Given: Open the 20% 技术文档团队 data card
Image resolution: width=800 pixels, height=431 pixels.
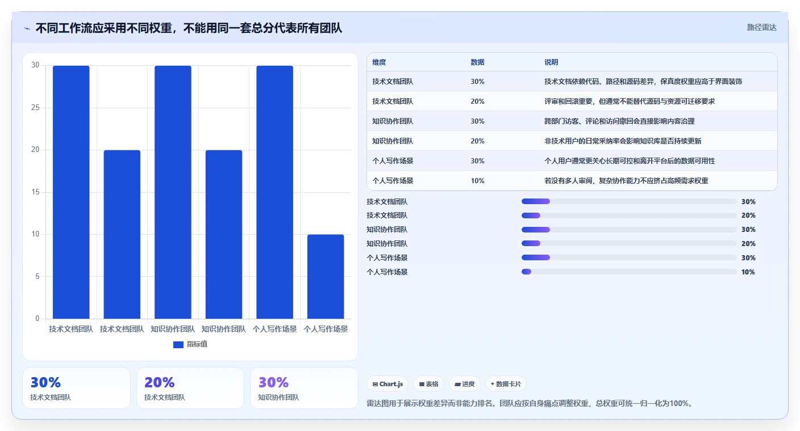Looking at the screenshot, I should coord(190,388).
